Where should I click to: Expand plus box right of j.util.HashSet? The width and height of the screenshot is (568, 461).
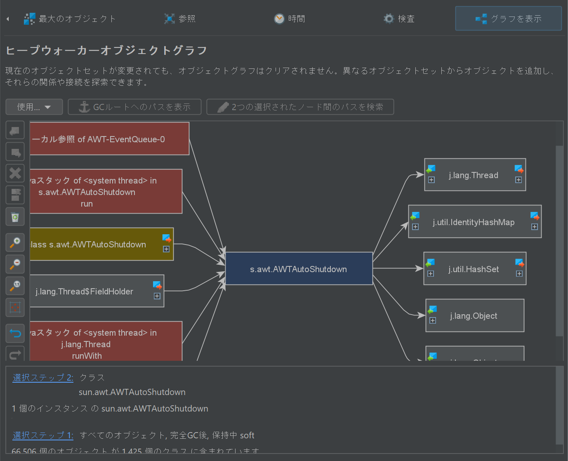tap(519, 274)
